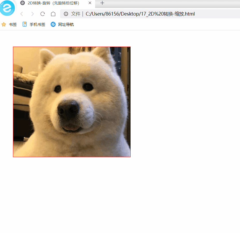Open the home page icon
This screenshot has height=233, width=240.
tap(53, 14)
